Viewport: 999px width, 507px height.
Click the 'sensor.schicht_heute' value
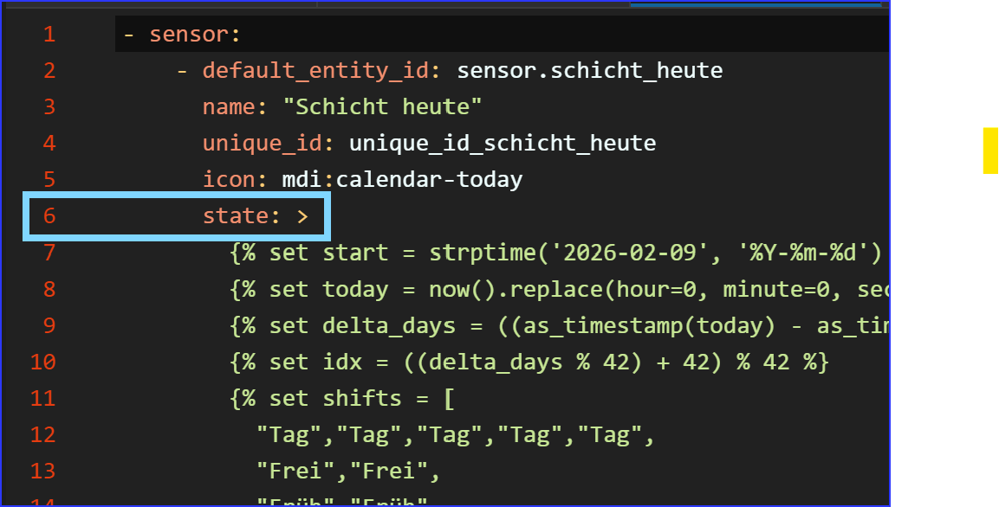click(589, 71)
